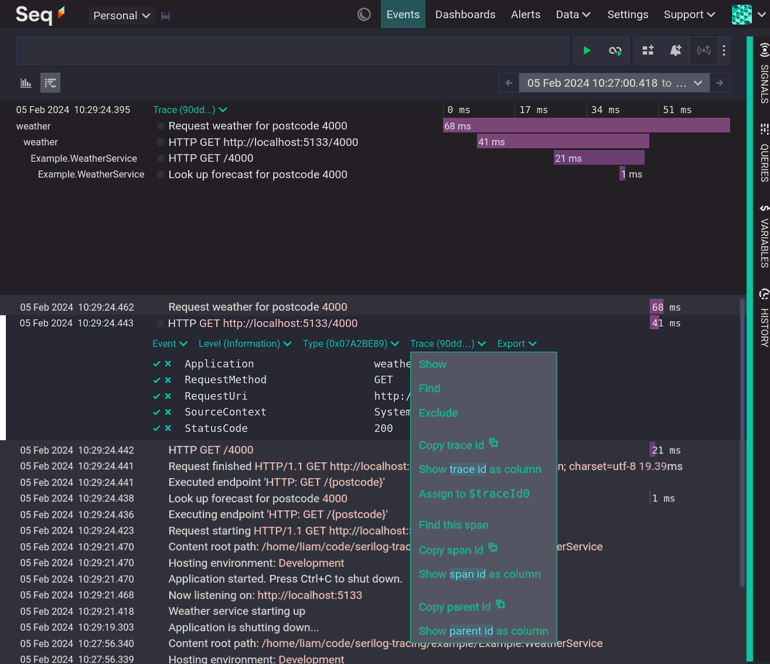Click the Seq logo
Image resolution: width=770 pixels, height=664 pixels.
pos(40,14)
